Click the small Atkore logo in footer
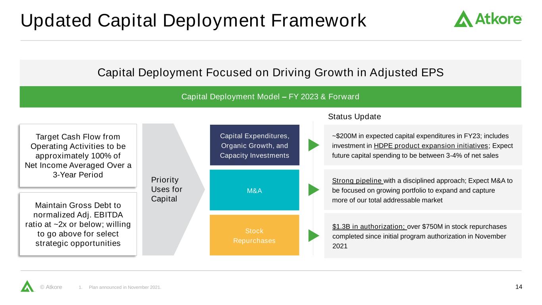The width and height of the screenshot is (542, 305). 27,286
